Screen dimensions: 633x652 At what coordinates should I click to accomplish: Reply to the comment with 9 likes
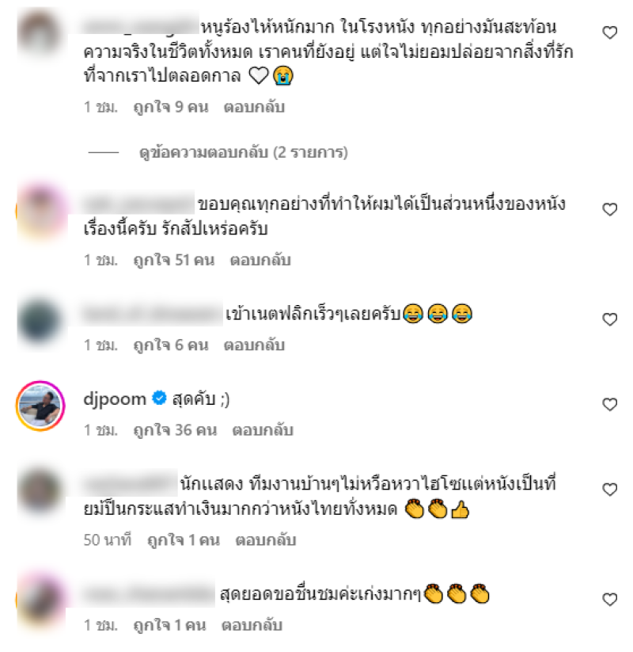(254, 107)
